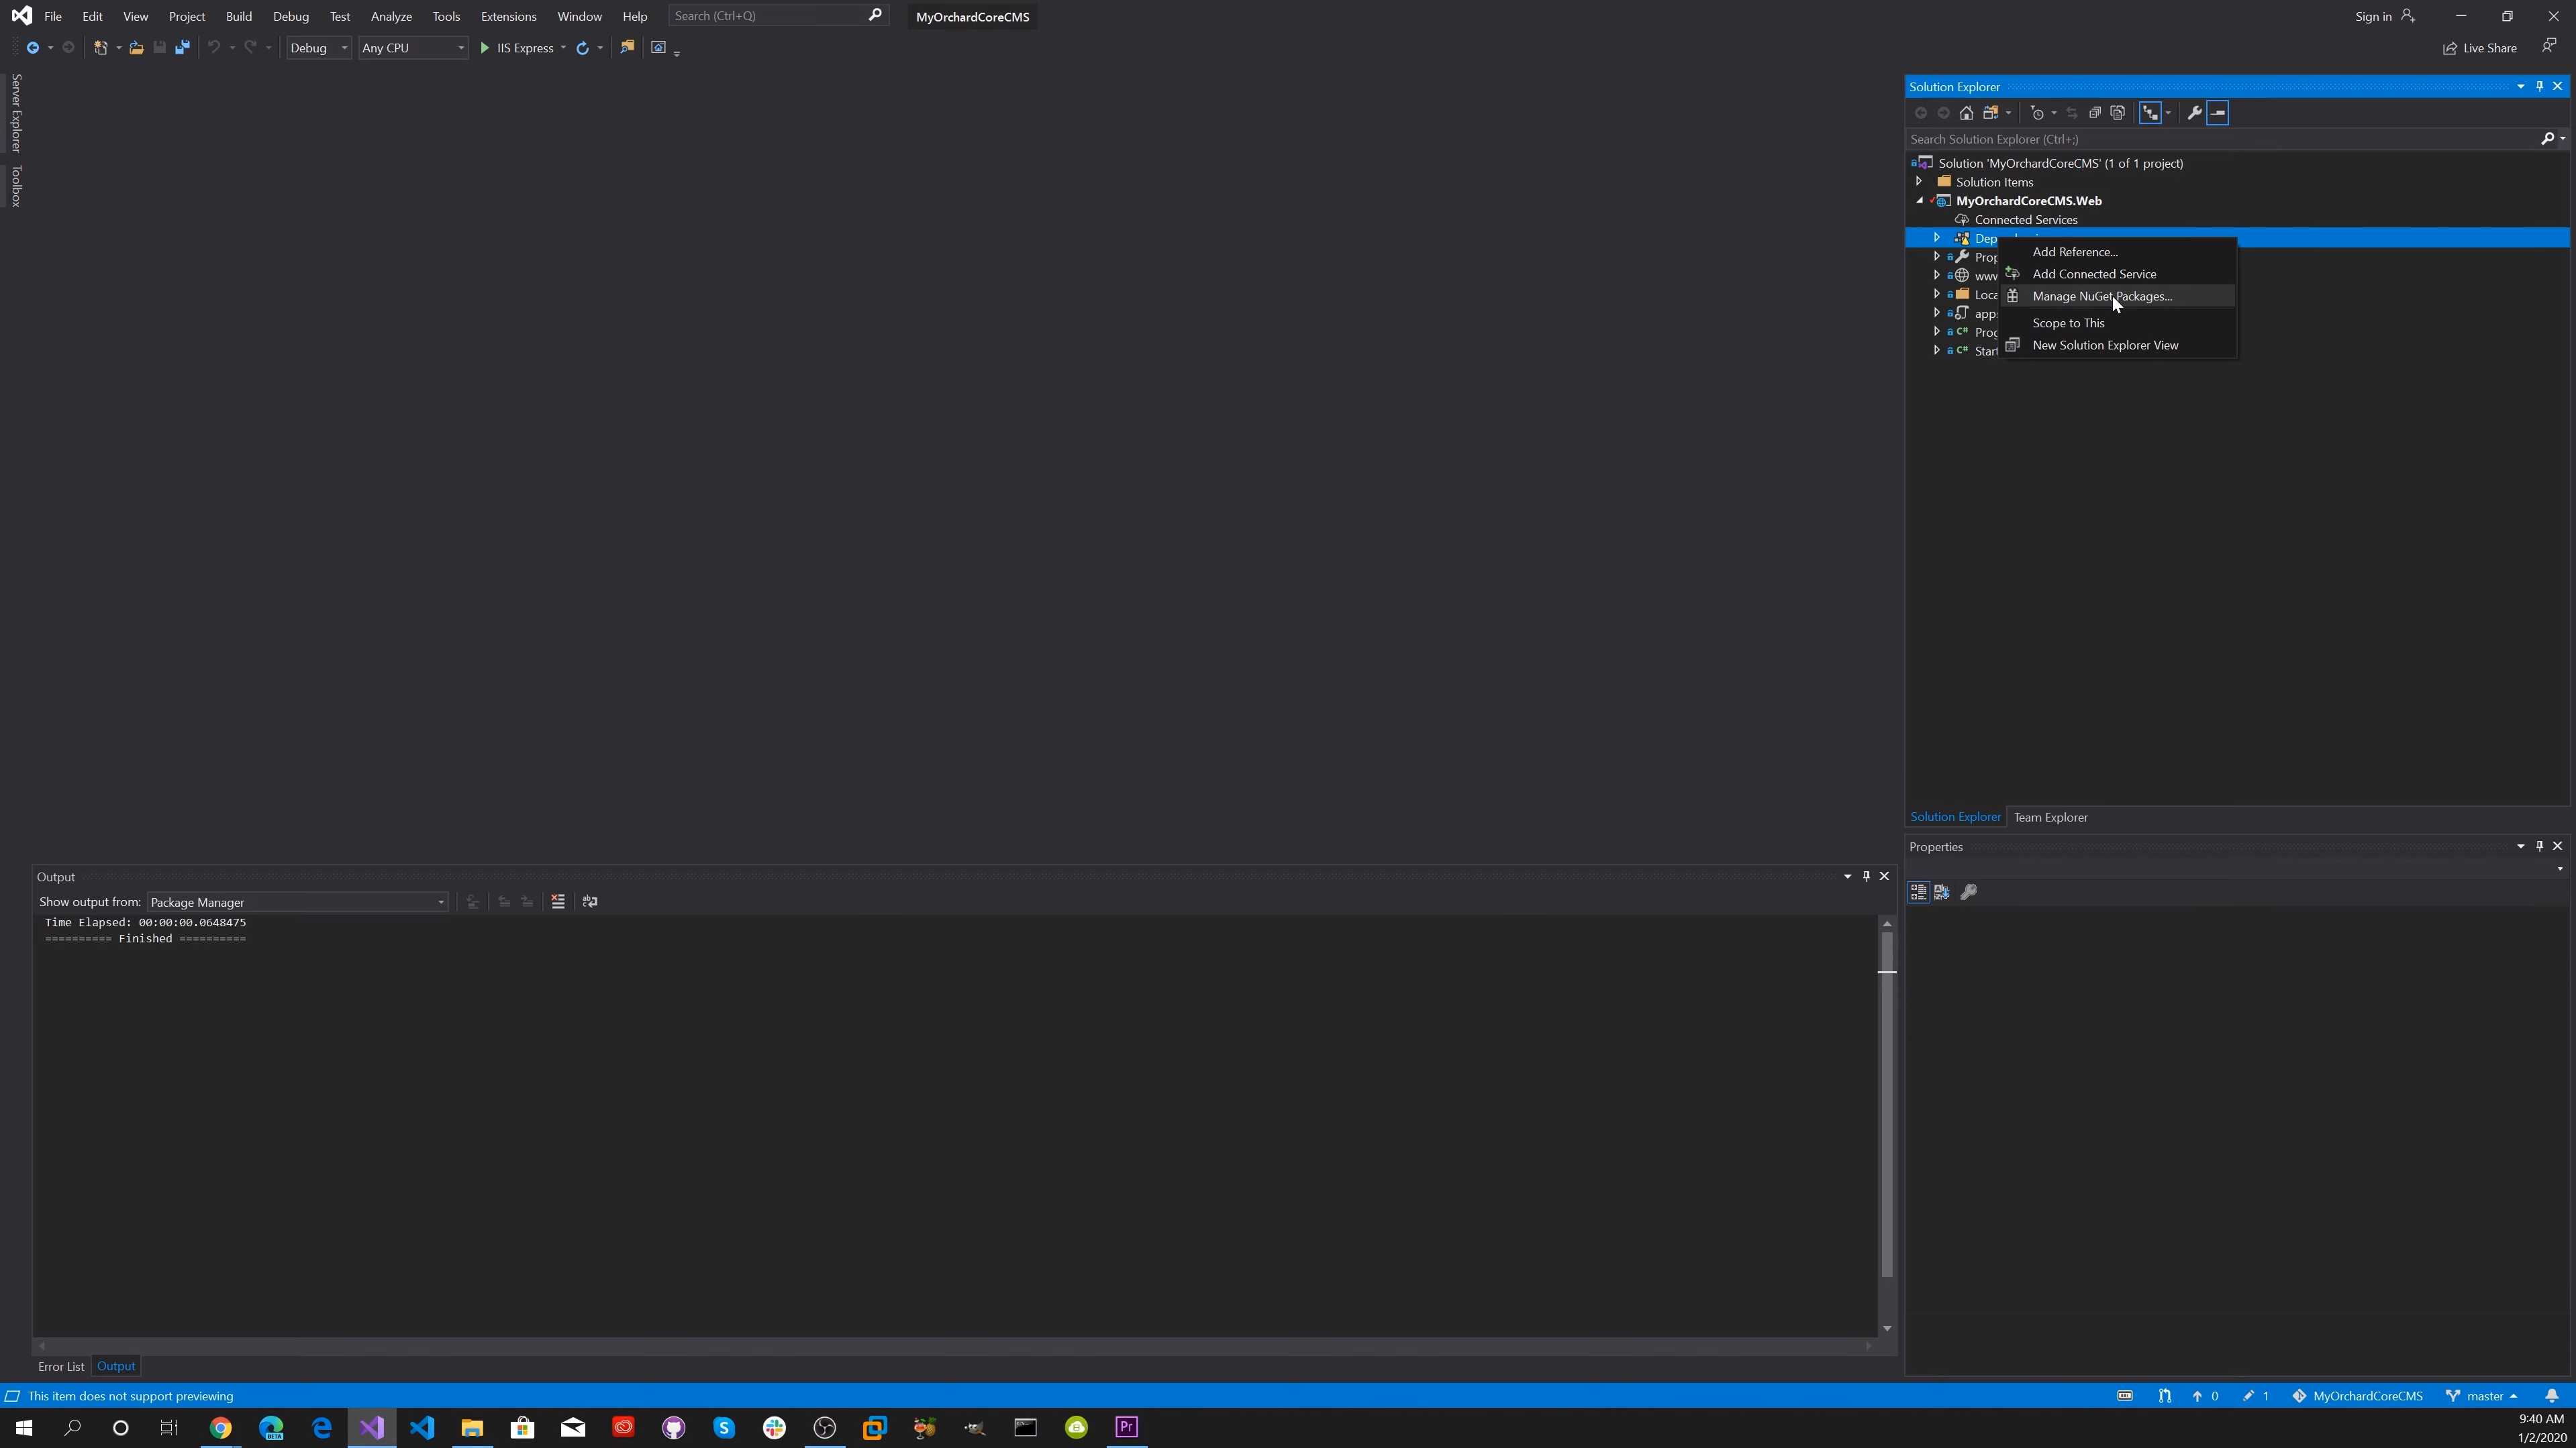This screenshot has height=1448, width=2576.
Task: Open the master branch selector
Action: [2482, 1396]
